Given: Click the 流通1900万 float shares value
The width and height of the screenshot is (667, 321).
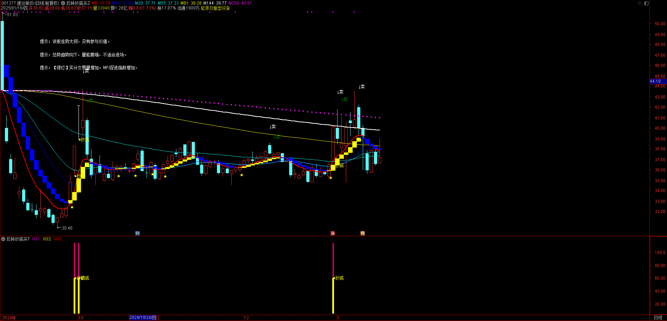Looking at the screenshot, I should pyautogui.click(x=188, y=8).
